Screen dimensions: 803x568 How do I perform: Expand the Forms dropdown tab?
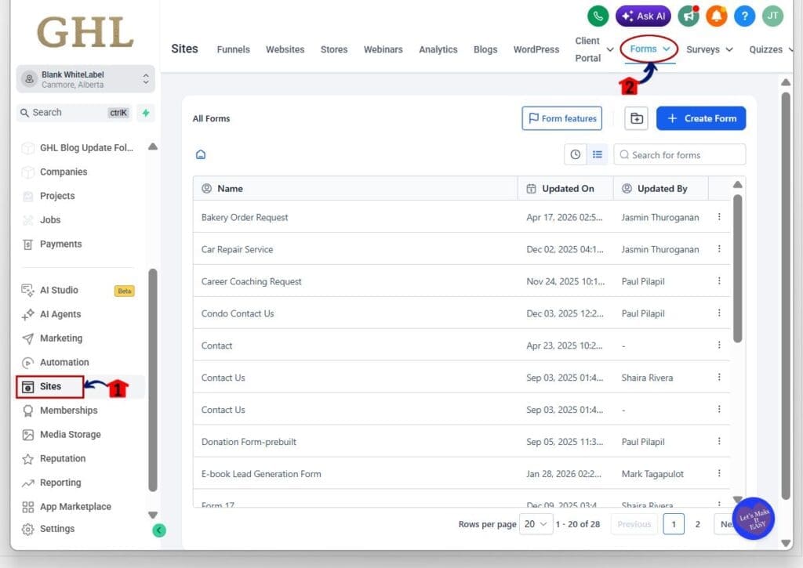pos(649,49)
